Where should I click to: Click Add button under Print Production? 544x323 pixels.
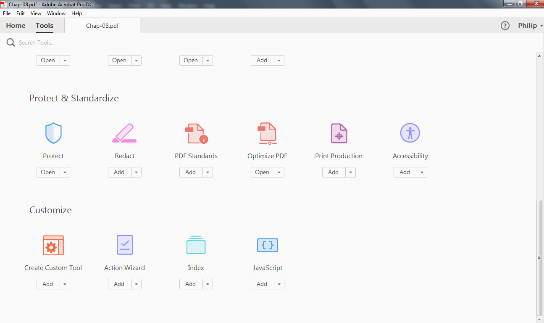[x=334, y=172]
